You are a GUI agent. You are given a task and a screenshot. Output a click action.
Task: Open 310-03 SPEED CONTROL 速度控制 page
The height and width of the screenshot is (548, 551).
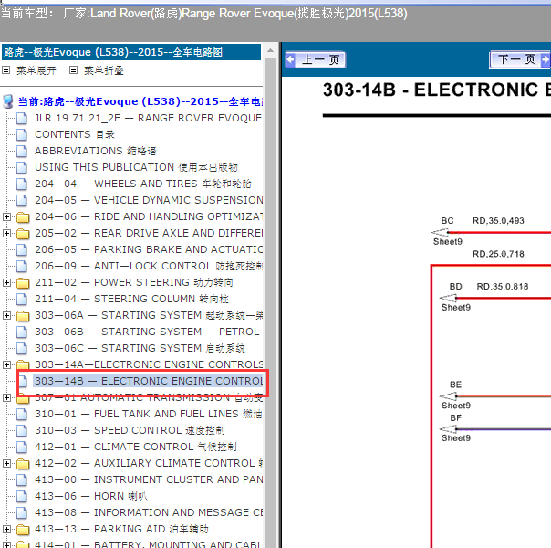(130, 430)
